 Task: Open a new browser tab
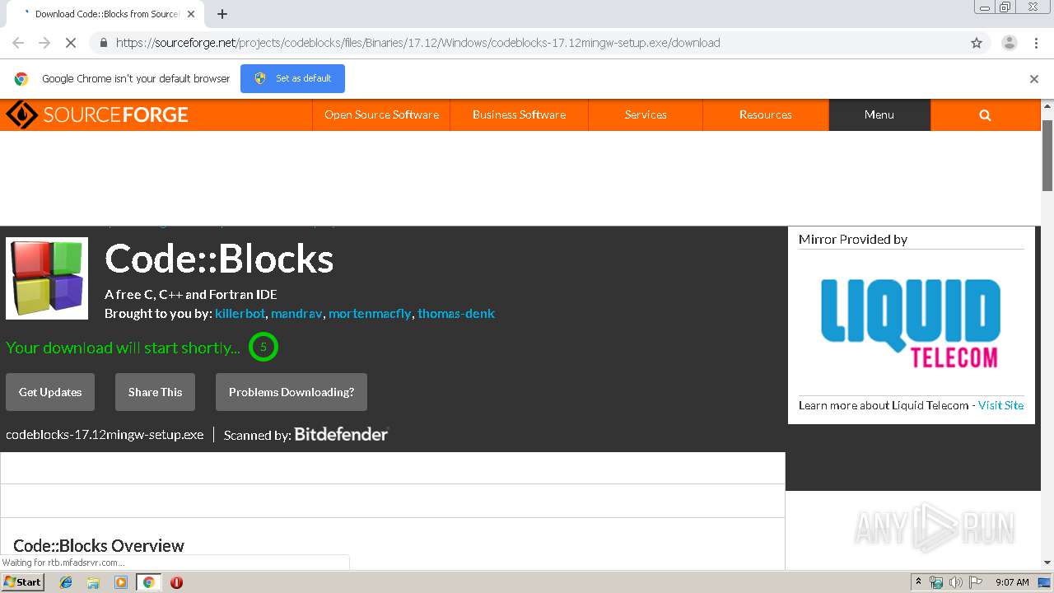click(x=222, y=14)
